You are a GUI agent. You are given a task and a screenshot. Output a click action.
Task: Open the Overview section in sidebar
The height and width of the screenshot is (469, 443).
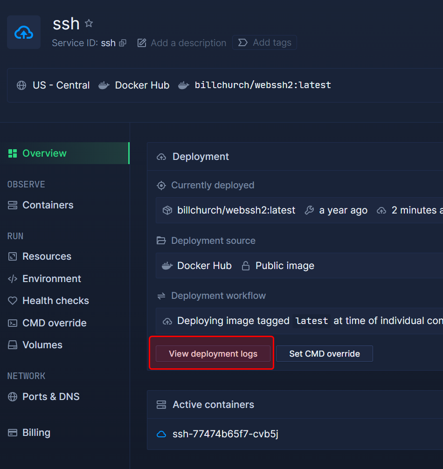pyautogui.click(x=44, y=153)
